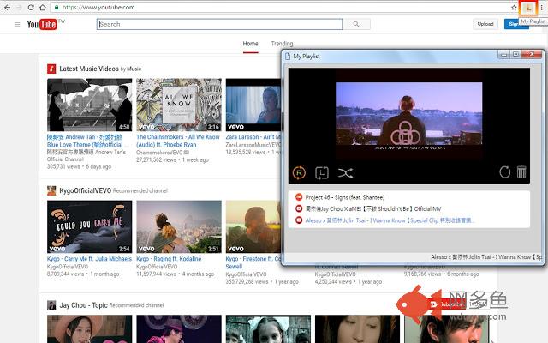
Task: Switch to the Trending tab
Action: 282,43
